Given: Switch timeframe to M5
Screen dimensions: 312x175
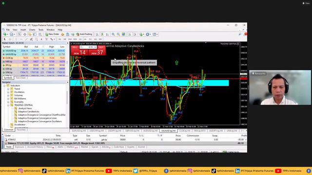Looking at the screenshot, I should pos(65,39).
